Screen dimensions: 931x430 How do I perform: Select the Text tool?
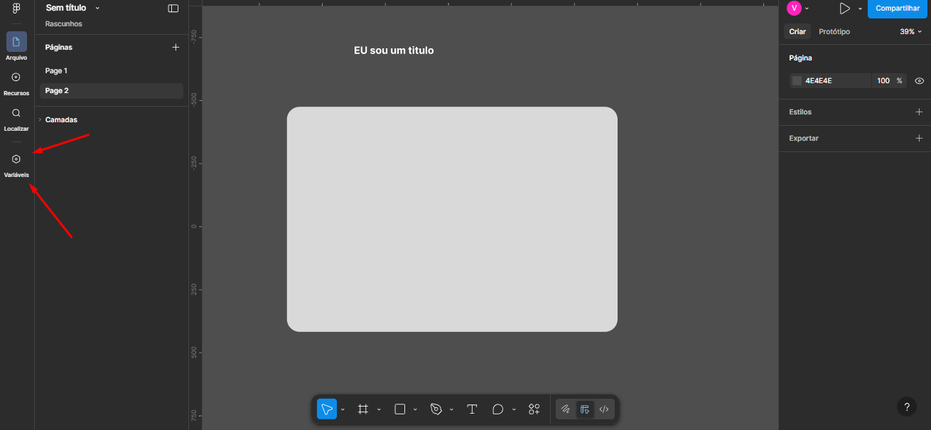tap(472, 409)
